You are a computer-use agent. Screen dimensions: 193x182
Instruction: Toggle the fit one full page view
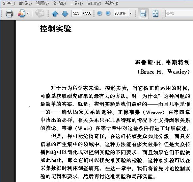coord(155,13)
